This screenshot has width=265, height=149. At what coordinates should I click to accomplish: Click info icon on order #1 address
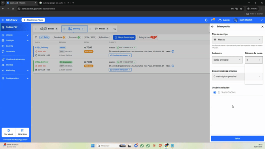[173, 52]
